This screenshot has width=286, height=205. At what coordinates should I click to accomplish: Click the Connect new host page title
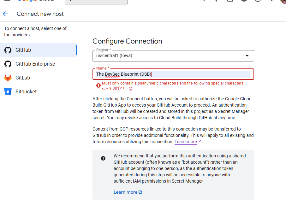40,14
